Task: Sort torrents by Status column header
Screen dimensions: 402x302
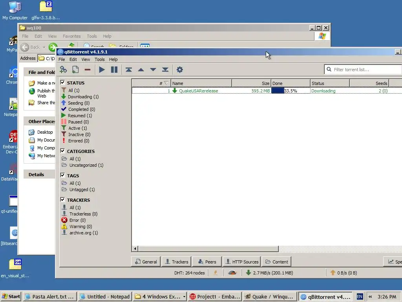Action: tap(330, 83)
